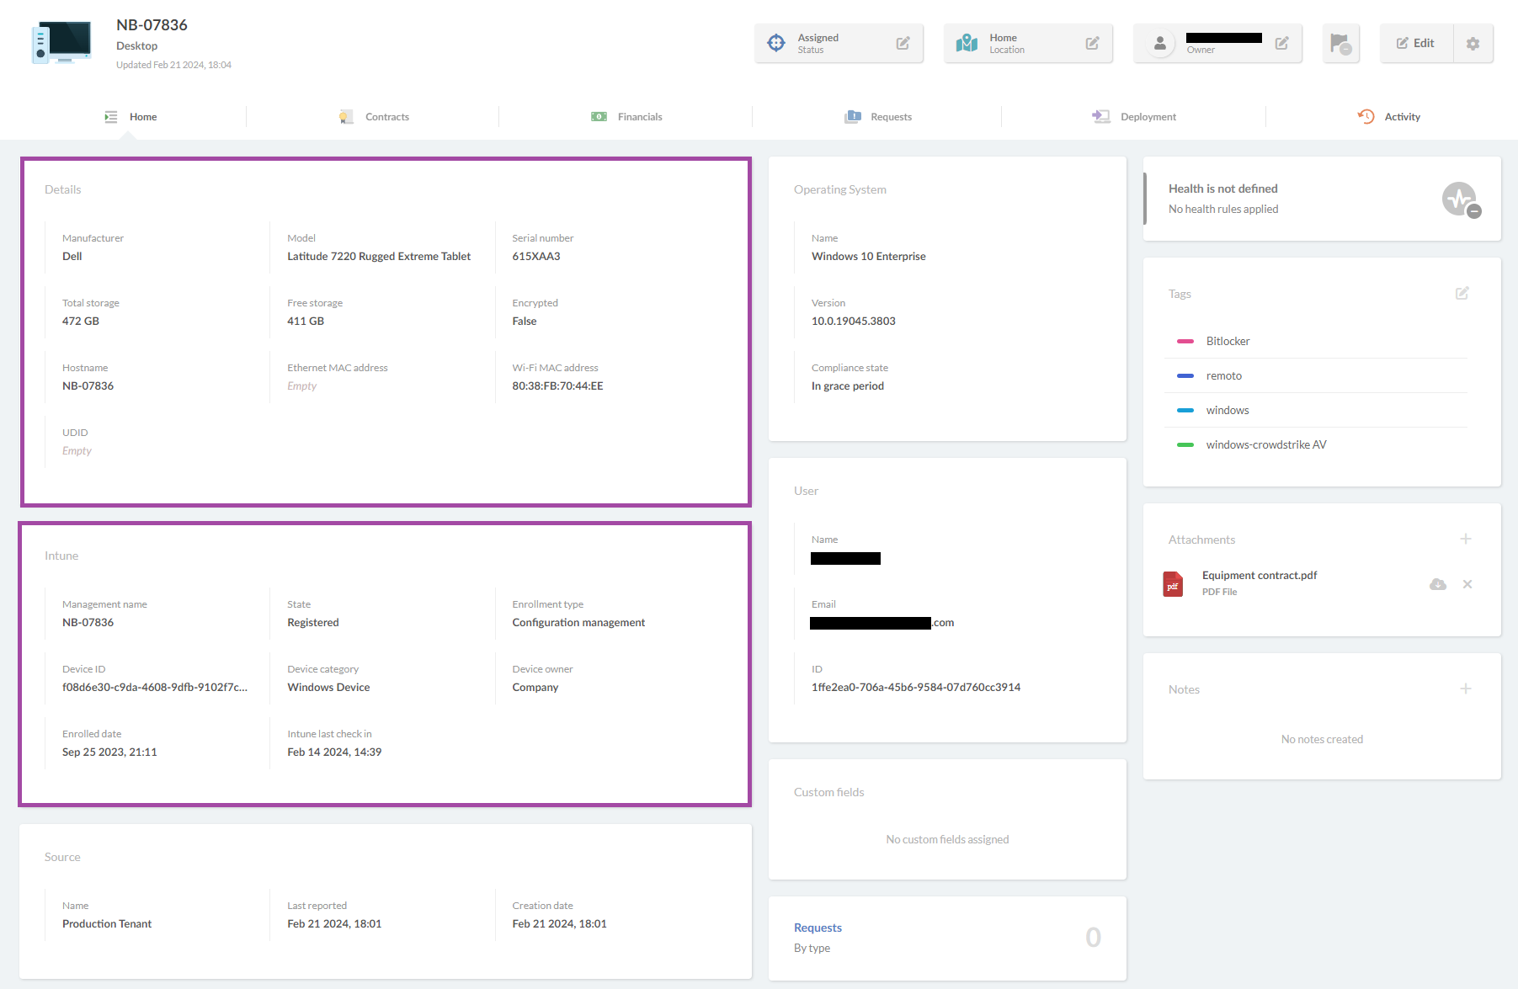
Task: Click the flag icon to unflag the device
Action: point(1340,42)
